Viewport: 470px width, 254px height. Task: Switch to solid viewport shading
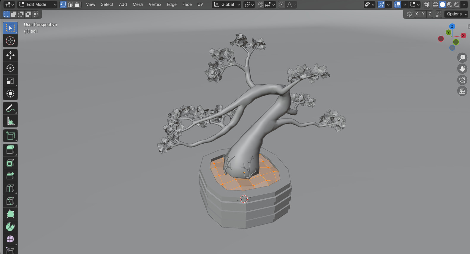pos(442,4)
